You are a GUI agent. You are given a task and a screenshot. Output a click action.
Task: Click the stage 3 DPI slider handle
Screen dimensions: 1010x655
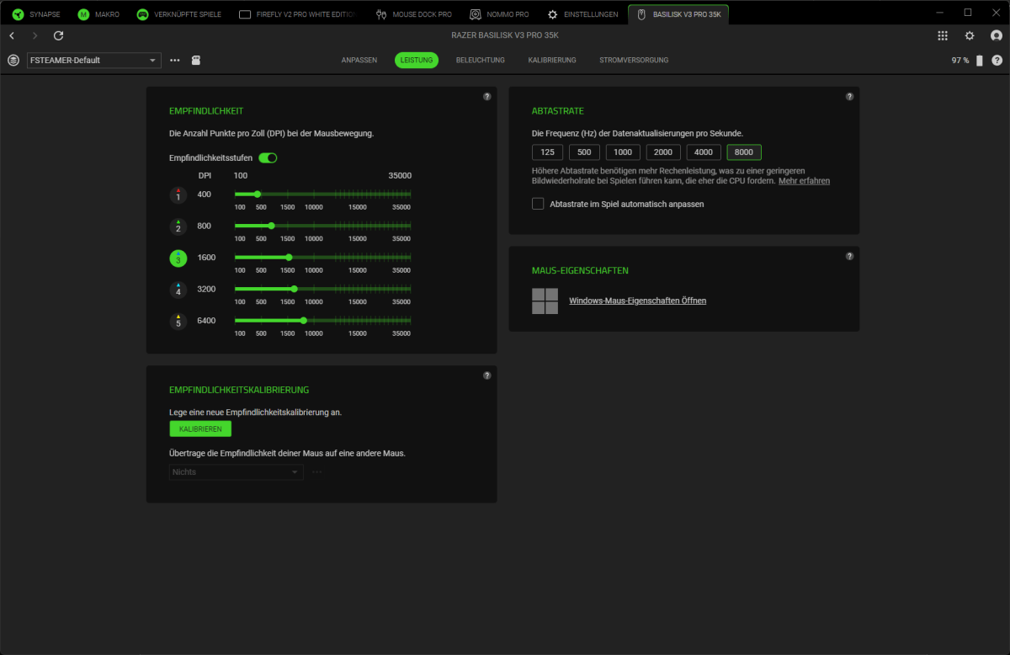[289, 257]
